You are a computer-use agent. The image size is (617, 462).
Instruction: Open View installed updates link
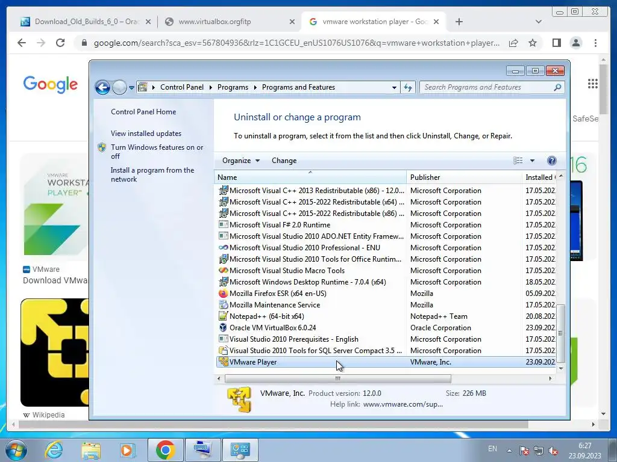(146, 133)
